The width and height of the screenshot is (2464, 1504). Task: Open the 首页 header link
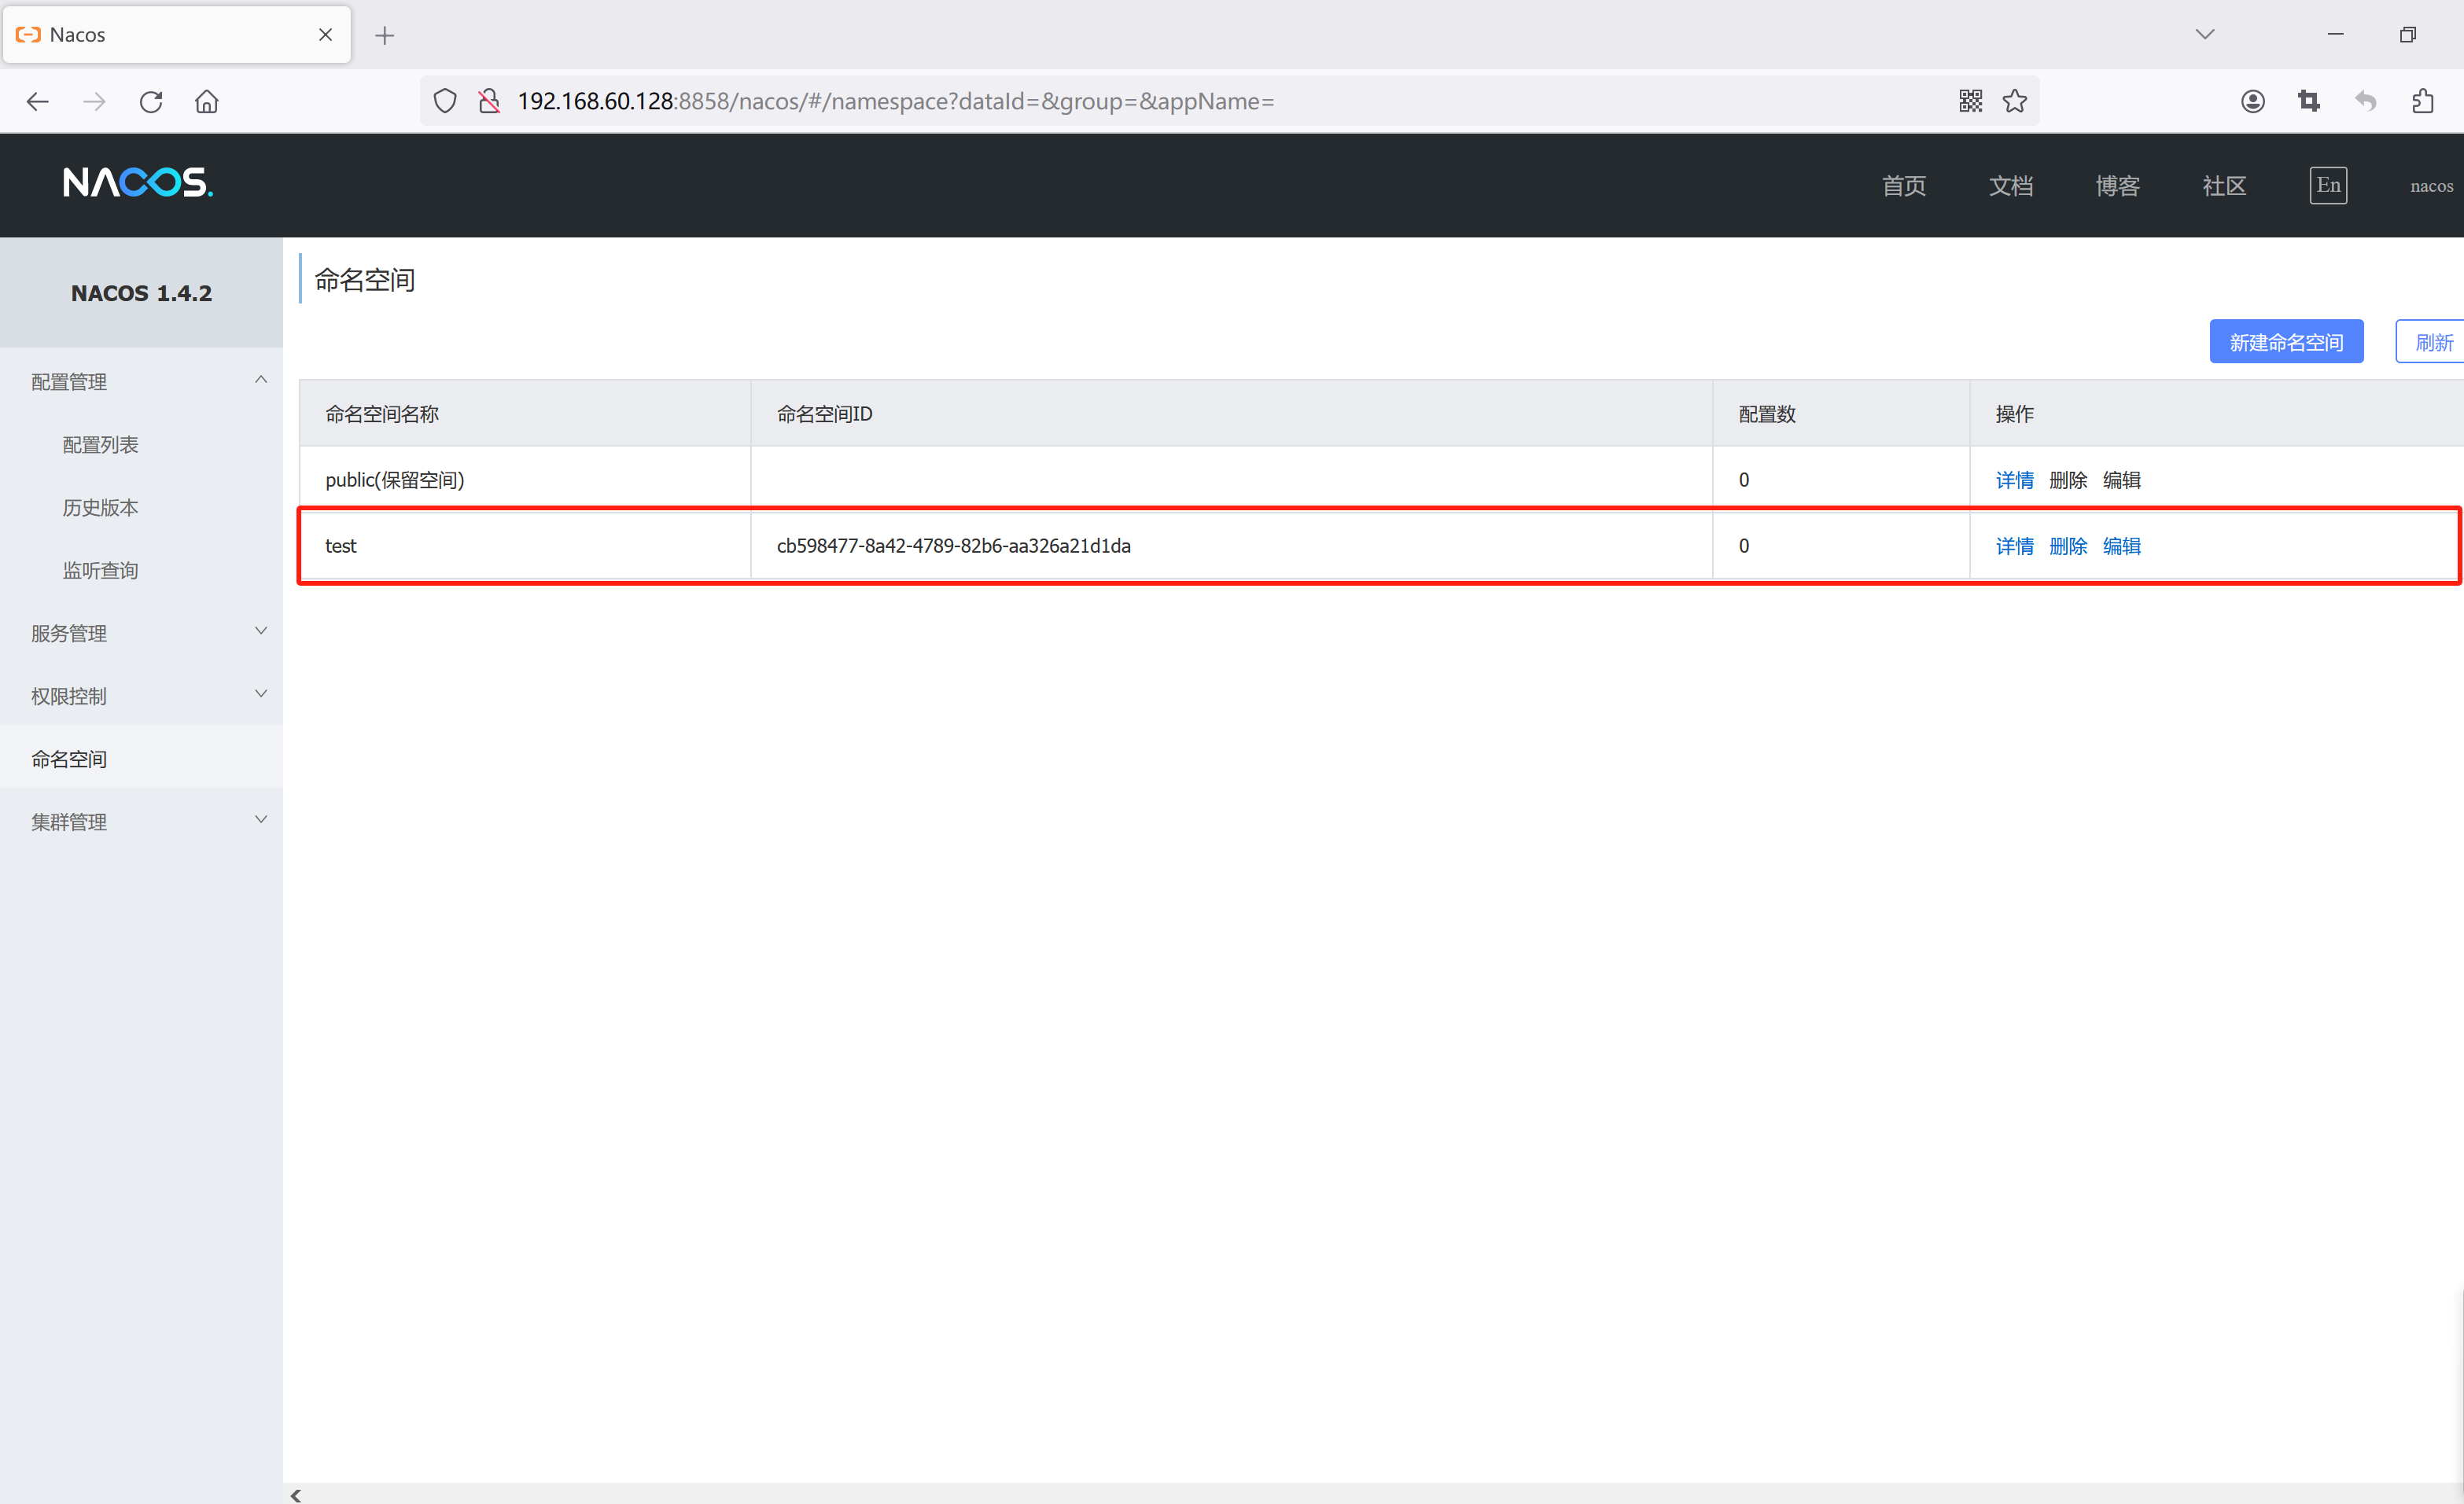pyautogui.click(x=1903, y=186)
